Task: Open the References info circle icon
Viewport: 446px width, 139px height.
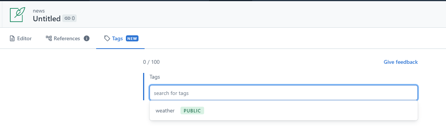Action: (x=87, y=38)
